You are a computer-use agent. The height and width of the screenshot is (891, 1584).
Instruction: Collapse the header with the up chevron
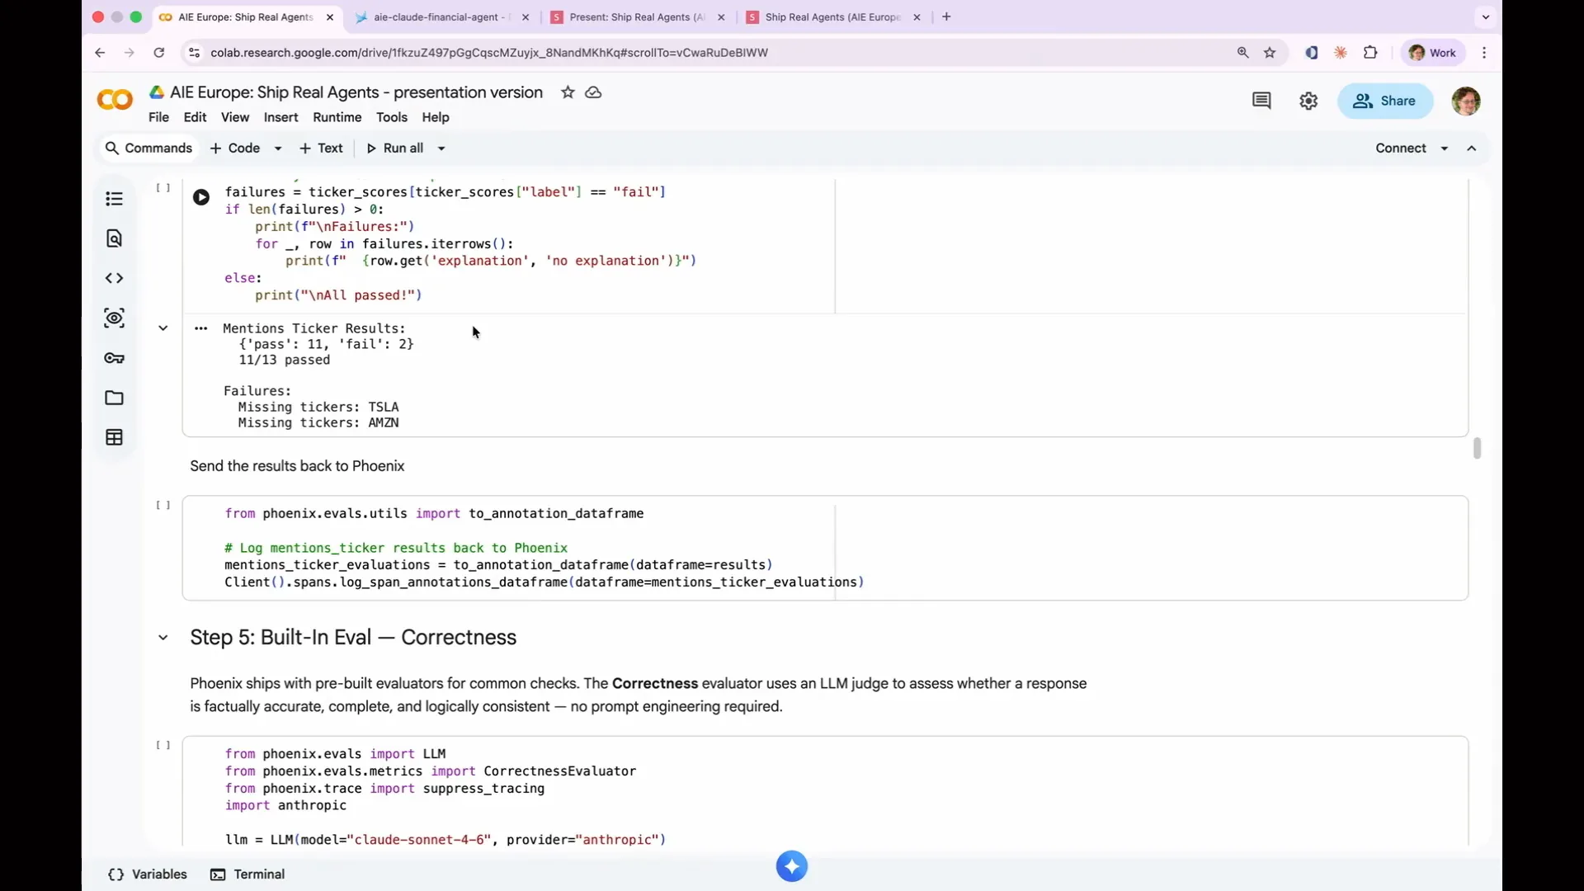coord(1472,148)
